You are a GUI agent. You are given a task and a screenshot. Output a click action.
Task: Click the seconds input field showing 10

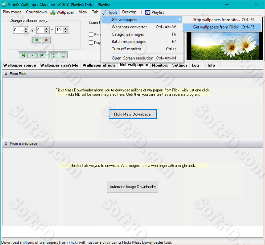coord(60,30)
